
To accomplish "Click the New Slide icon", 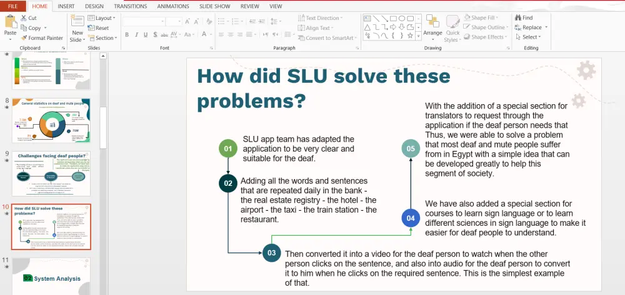I will 77,21.
